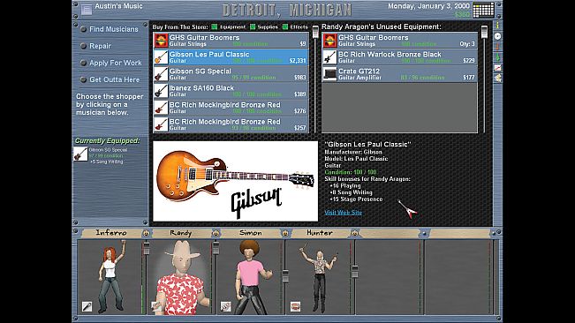Viewport: 575px width, 323px height.
Task: Open the calendar grid icon
Action: click(x=483, y=10)
